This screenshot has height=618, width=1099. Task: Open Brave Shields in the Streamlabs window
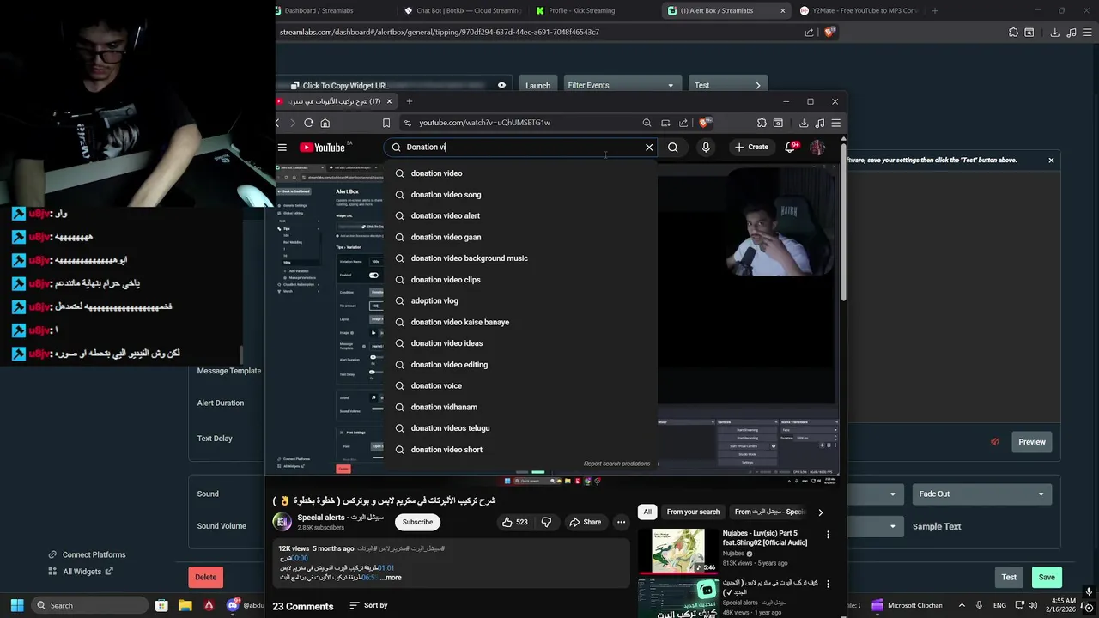[829, 33]
